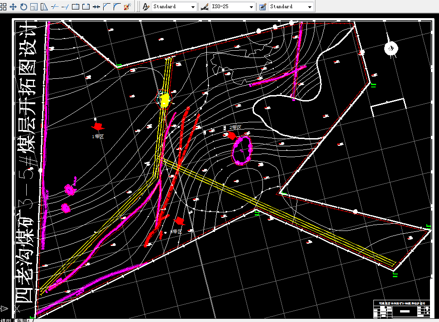This screenshot has height=322, width=439.
Task: Activate the Trim tool
Action: [55, 6]
